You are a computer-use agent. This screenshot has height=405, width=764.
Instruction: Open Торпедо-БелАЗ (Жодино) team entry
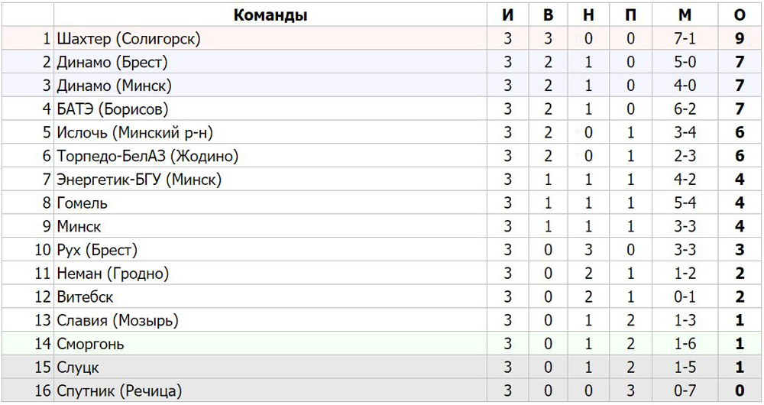tap(147, 156)
